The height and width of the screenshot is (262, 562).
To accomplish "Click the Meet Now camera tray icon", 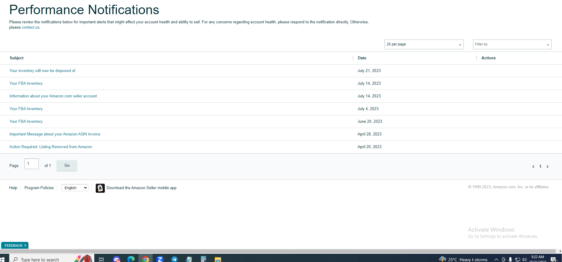I will click(503, 260).
